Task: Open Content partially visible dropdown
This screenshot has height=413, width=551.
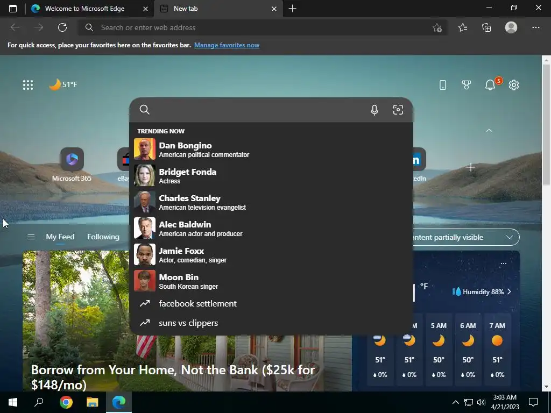Action: tap(465, 237)
